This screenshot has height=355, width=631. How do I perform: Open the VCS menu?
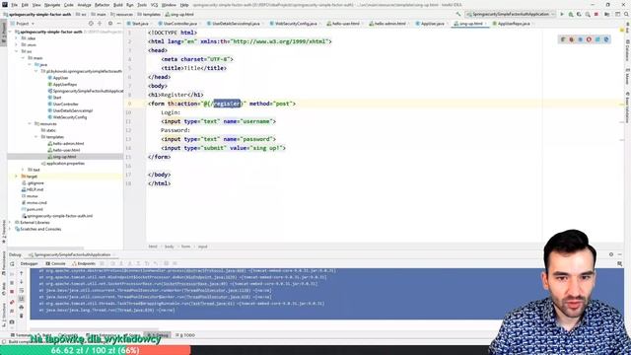[x=154, y=5]
